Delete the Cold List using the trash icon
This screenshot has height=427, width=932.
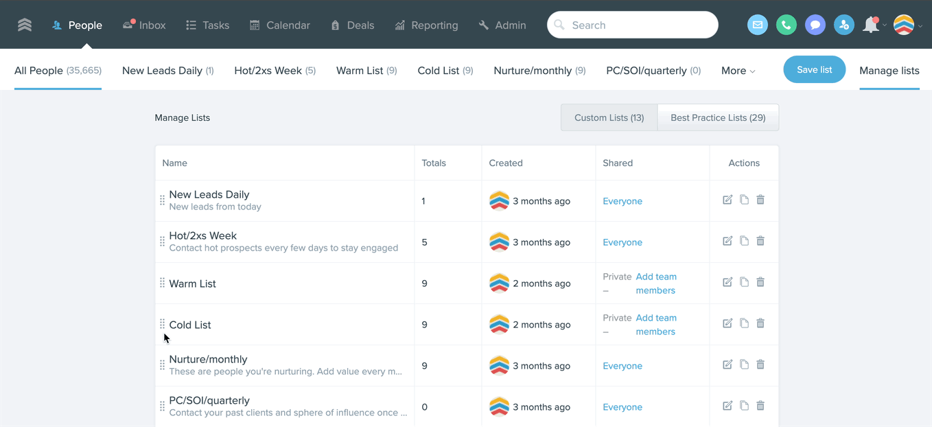[760, 323]
